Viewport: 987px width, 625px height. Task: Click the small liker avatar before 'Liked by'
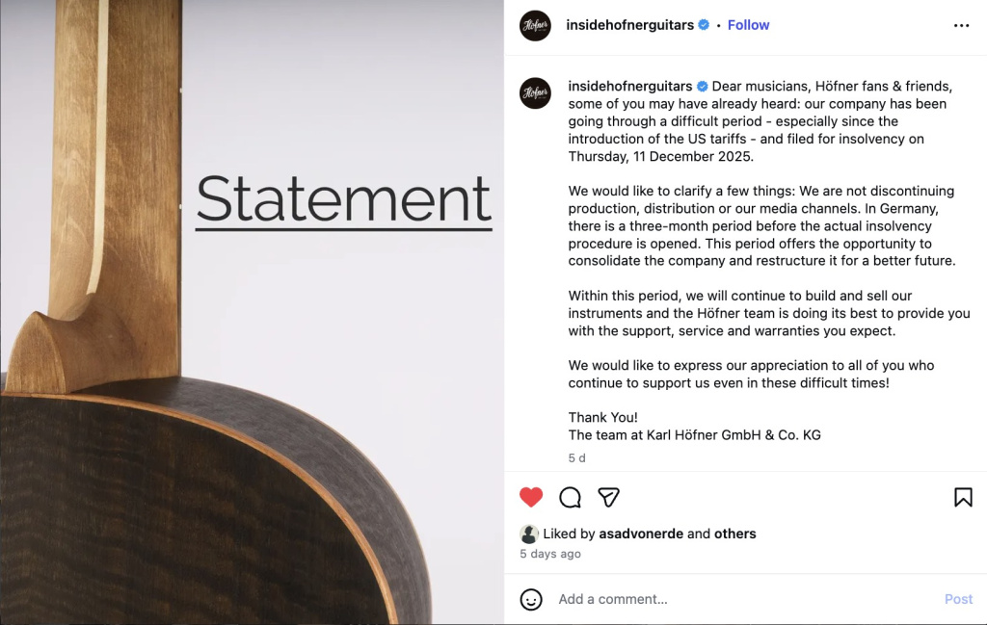pyautogui.click(x=528, y=534)
